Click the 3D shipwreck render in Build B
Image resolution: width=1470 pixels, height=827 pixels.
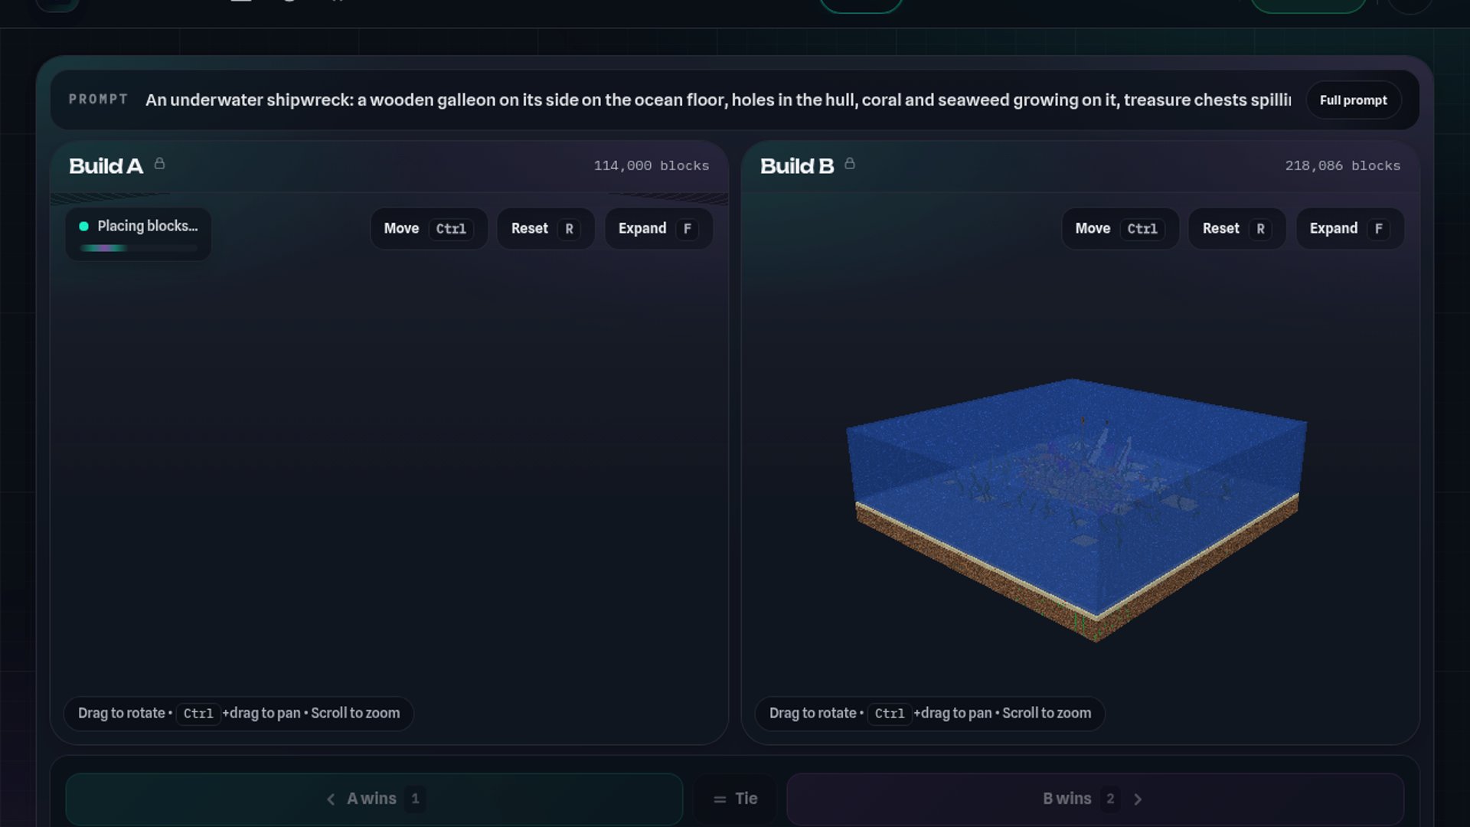point(1076,509)
